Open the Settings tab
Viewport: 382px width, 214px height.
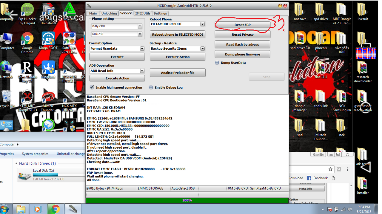pyautogui.click(x=160, y=13)
